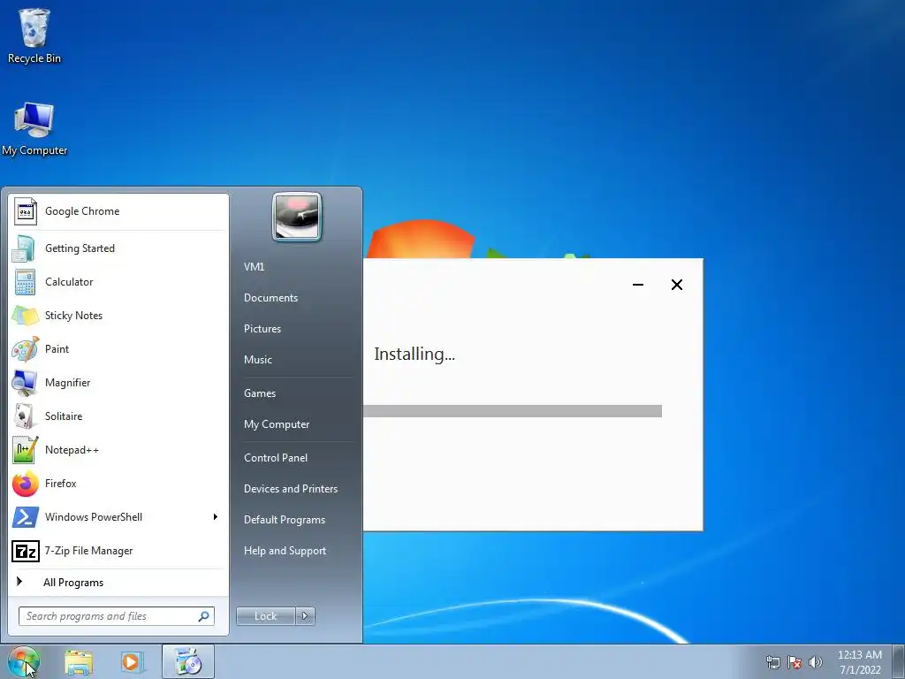Click the user account picture
This screenshot has width=905, height=679.
(297, 217)
